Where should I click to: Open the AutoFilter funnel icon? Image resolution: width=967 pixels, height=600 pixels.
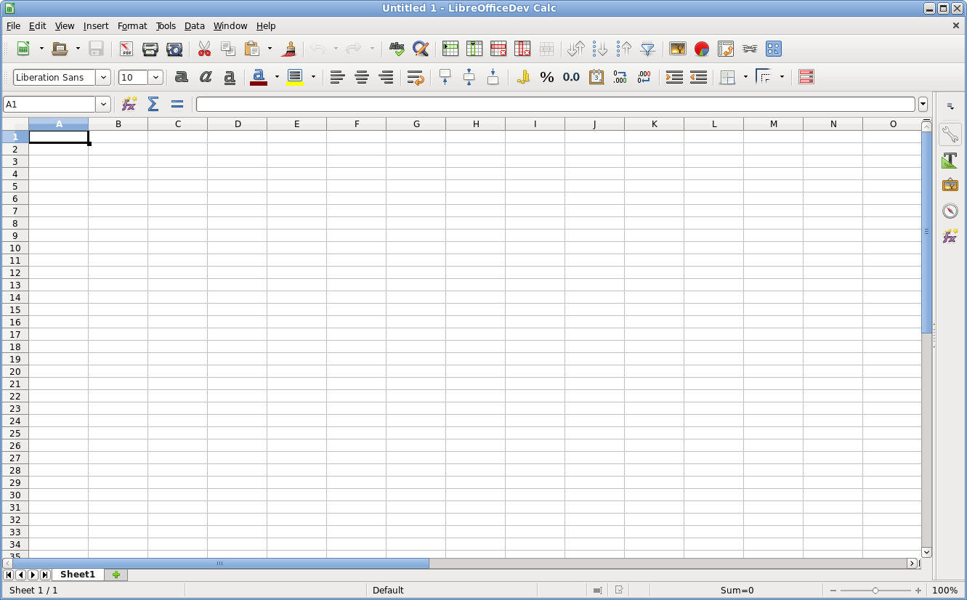(647, 49)
